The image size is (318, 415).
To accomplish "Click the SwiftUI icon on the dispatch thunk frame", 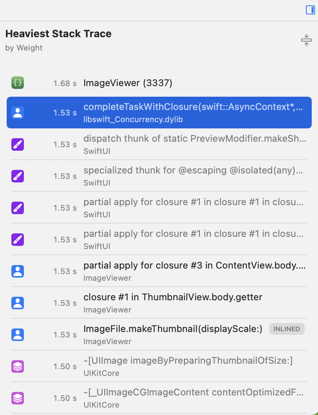I will click(17, 144).
